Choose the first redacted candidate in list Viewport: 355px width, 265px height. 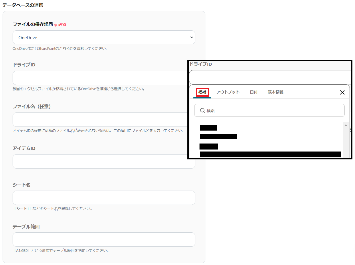(x=218, y=132)
